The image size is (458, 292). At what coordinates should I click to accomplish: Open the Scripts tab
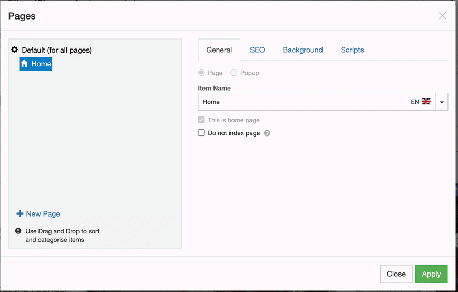pyautogui.click(x=352, y=50)
